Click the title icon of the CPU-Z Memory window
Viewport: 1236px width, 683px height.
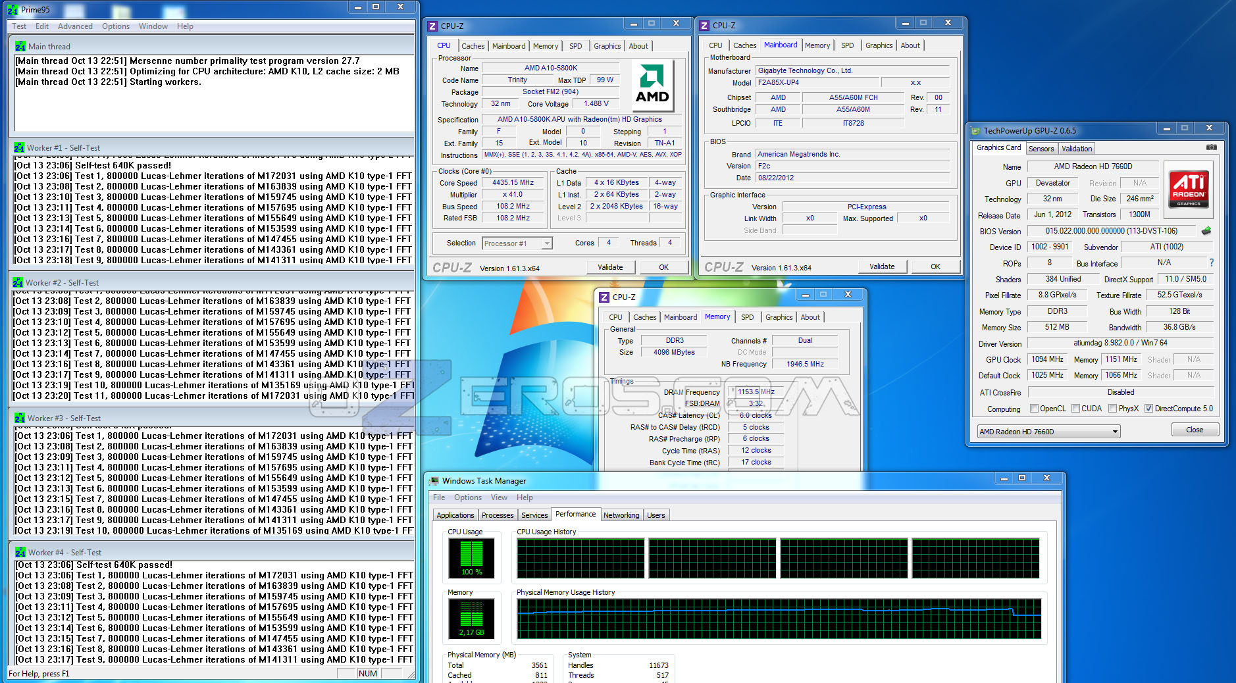point(604,297)
